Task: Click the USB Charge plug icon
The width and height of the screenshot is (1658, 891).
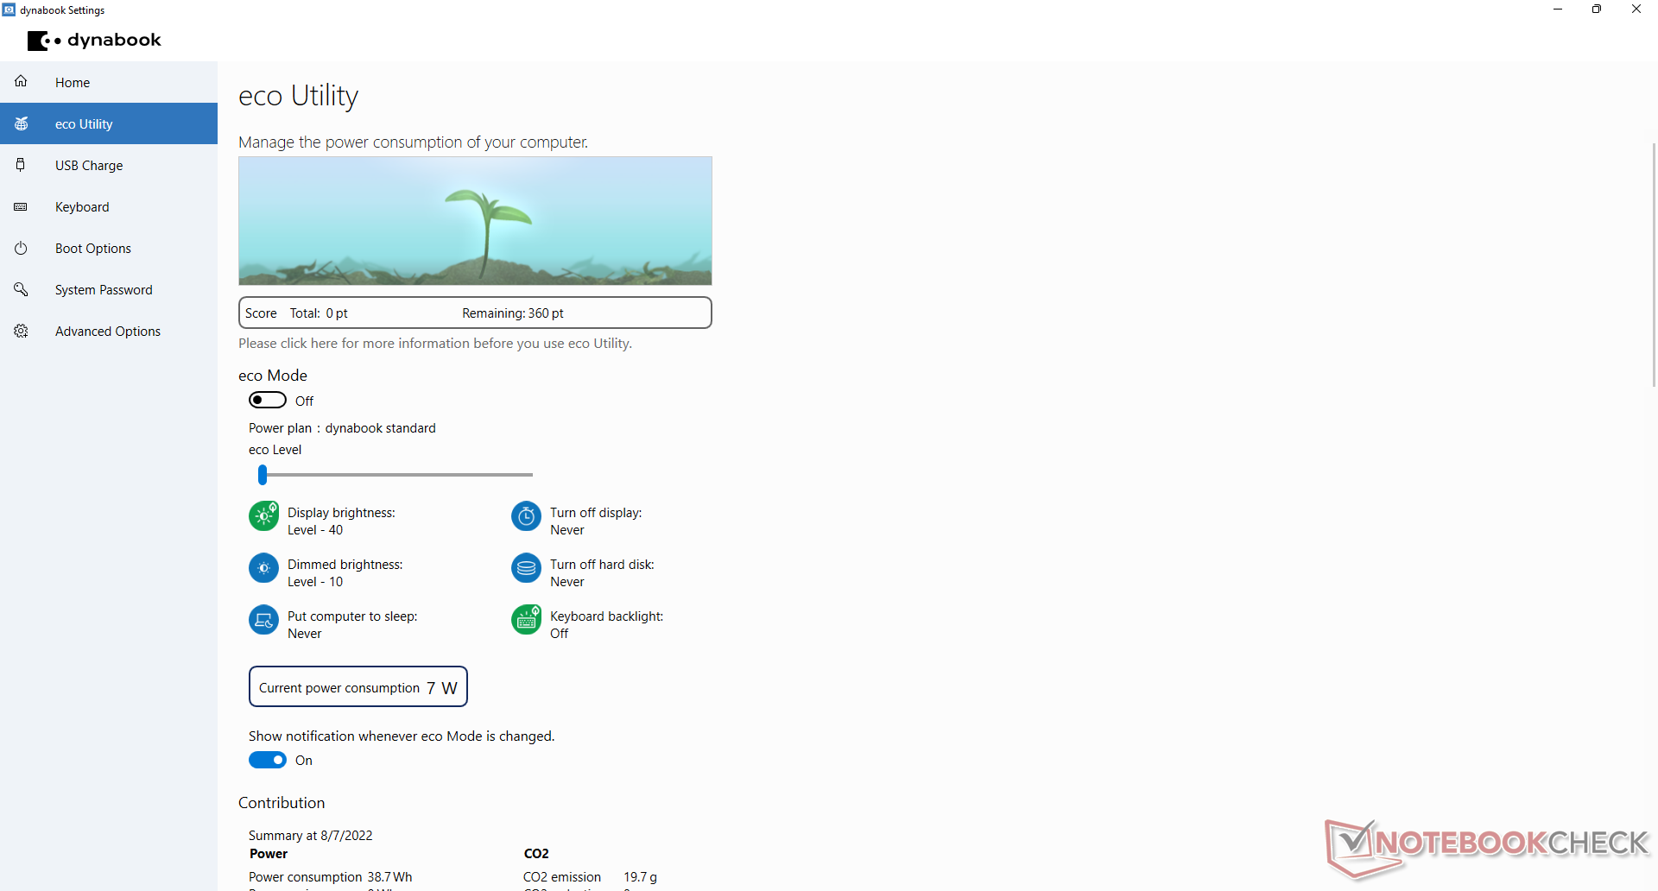Action: 21,165
